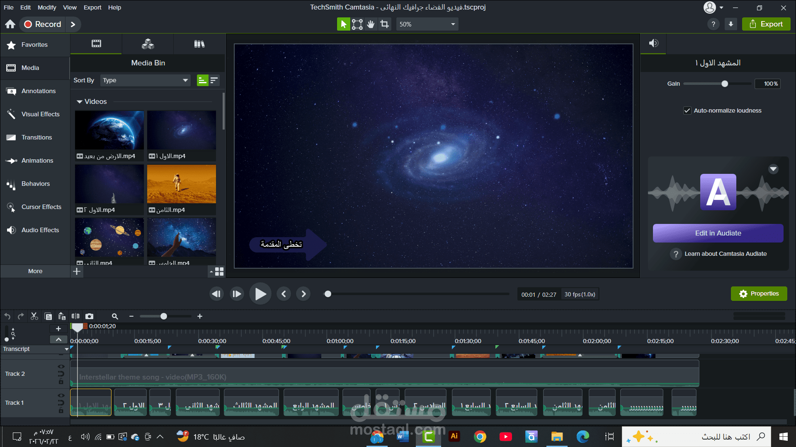Select the Crop tool in canvas toolbar
The height and width of the screenshot is (447, 796).
coord(385,24)
